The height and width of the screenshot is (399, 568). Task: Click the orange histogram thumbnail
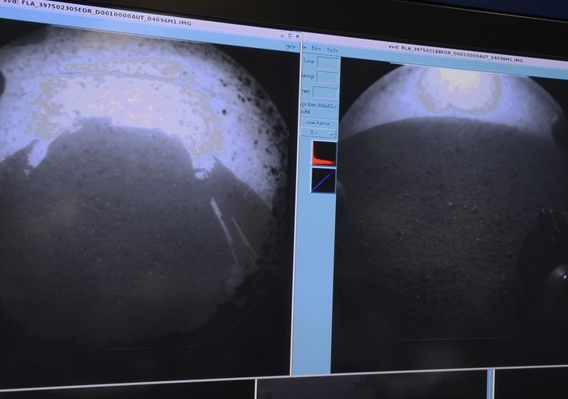(x=324, y=153)
